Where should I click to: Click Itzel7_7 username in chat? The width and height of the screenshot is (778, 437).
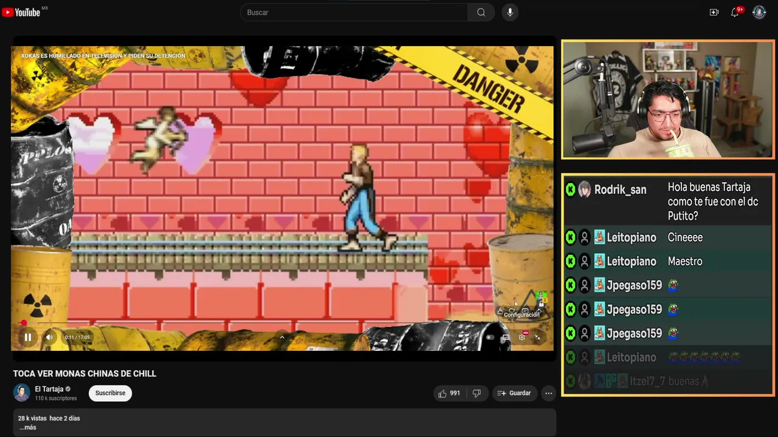646,382
